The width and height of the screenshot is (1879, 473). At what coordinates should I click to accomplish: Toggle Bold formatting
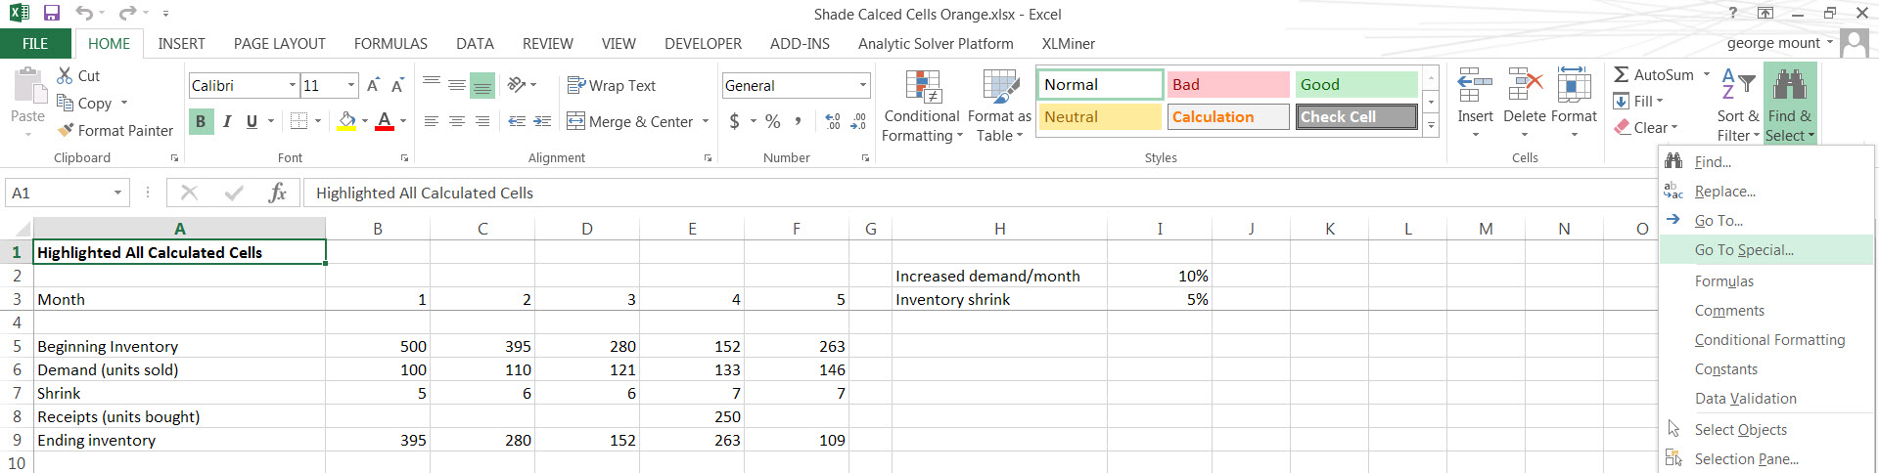point(201,121)
